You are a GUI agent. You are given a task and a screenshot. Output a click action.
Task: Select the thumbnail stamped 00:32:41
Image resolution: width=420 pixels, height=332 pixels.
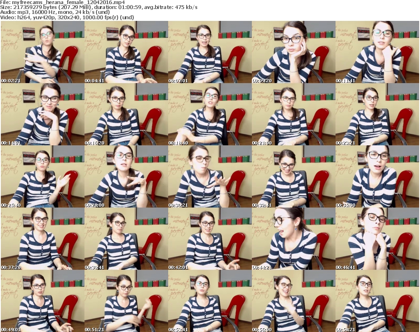click(294, 177)
